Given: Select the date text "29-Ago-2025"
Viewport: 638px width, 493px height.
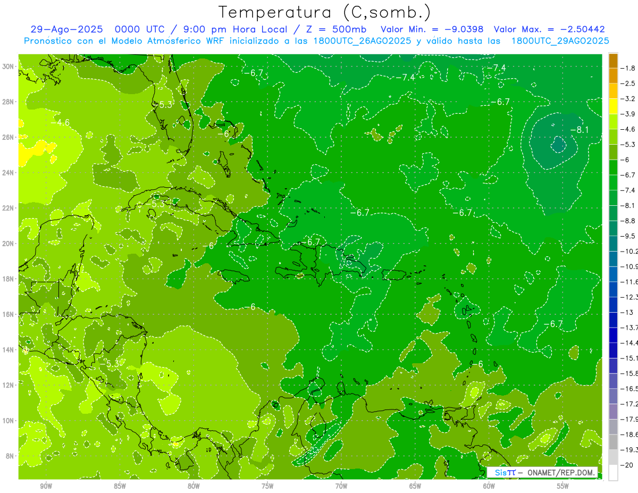Looking at the screenshot, I should click(66, 29).
